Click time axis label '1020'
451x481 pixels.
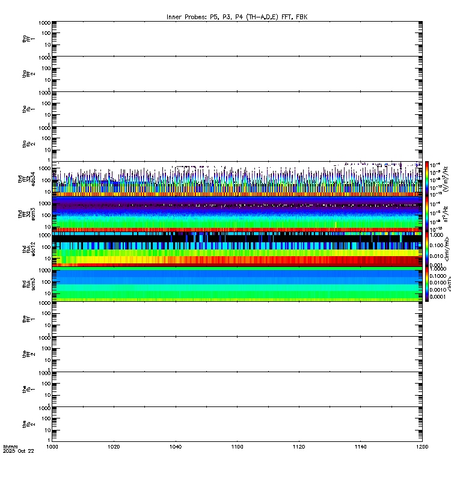(114, 447)
